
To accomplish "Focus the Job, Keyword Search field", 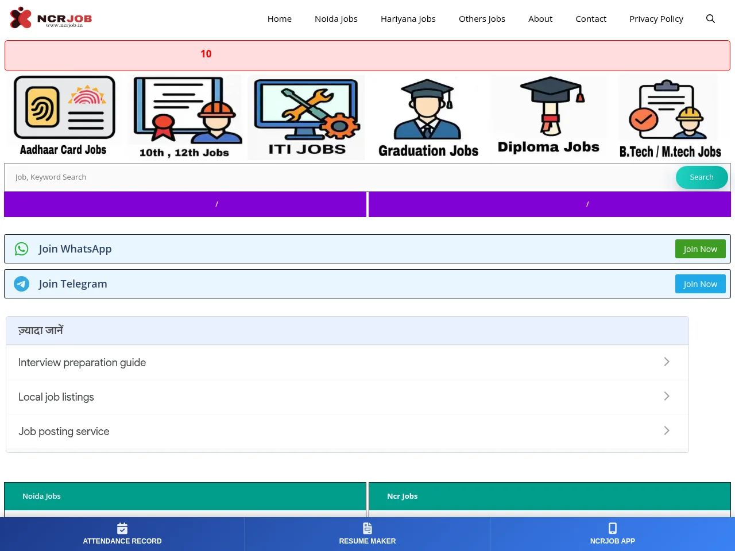I will point(339,177).
